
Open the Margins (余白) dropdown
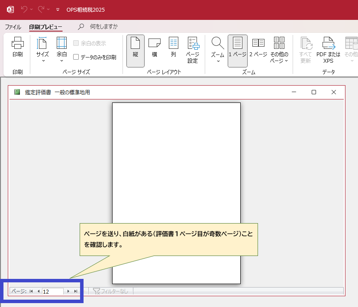coord(61,50)
